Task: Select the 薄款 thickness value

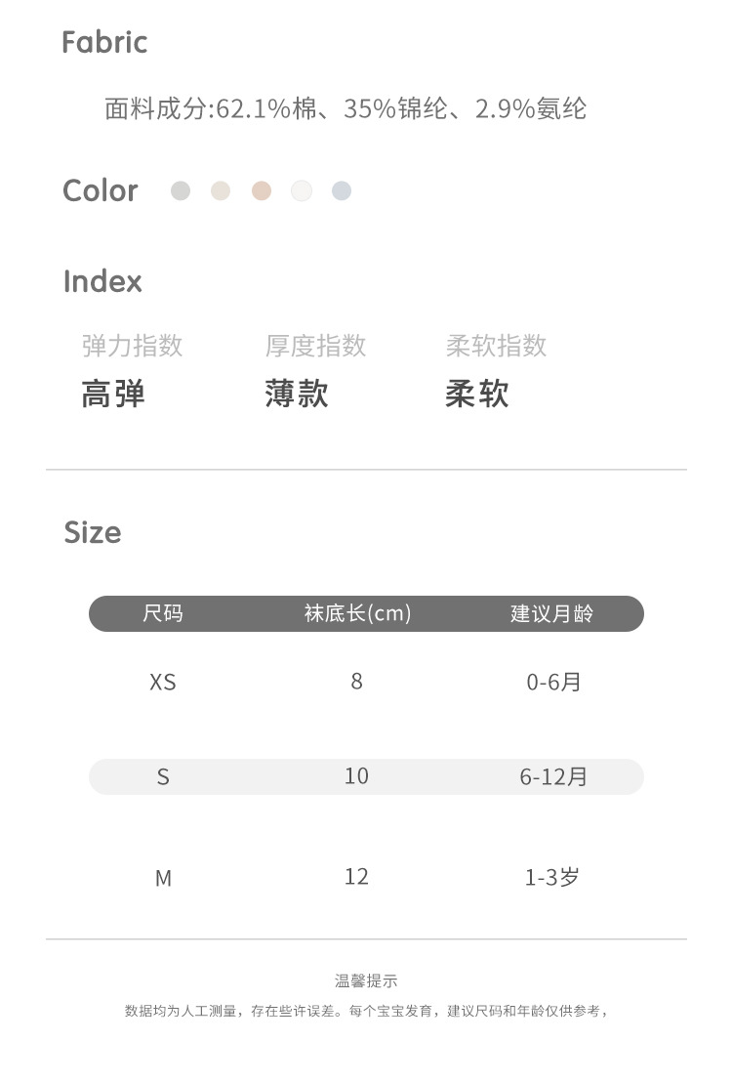Action: click(x=297, y=394)
